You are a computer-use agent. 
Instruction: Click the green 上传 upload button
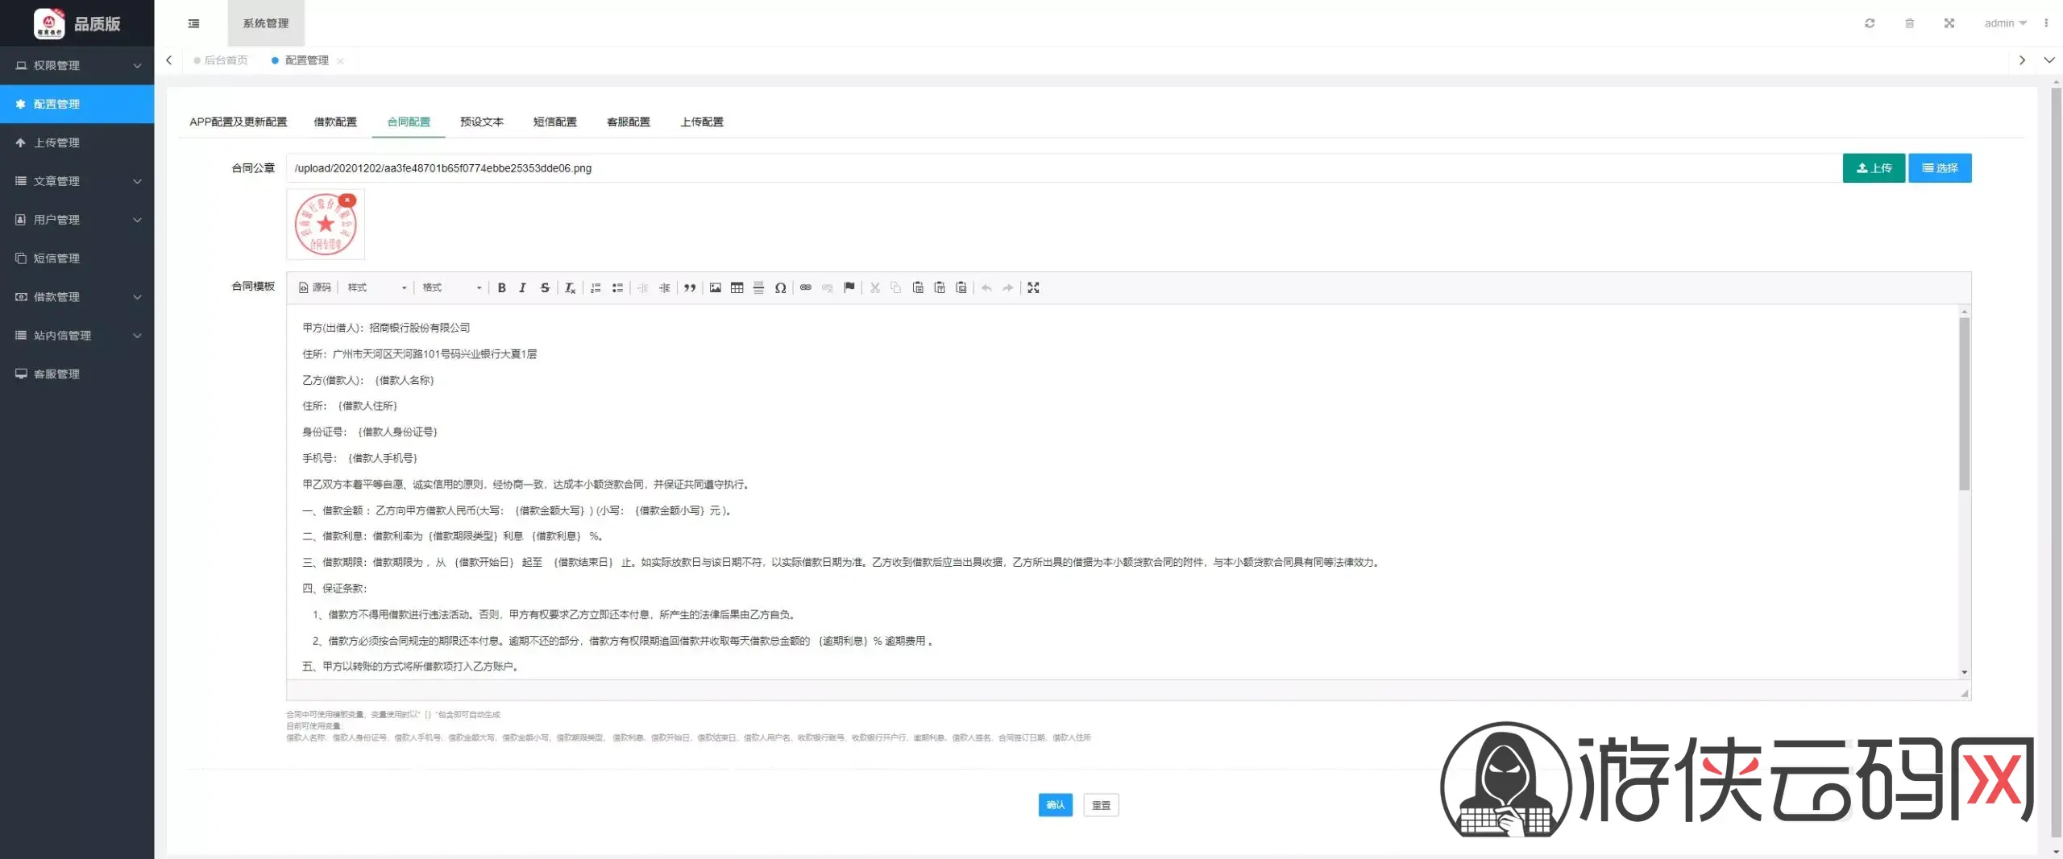pyautogui.click(x=1873, y=168)
